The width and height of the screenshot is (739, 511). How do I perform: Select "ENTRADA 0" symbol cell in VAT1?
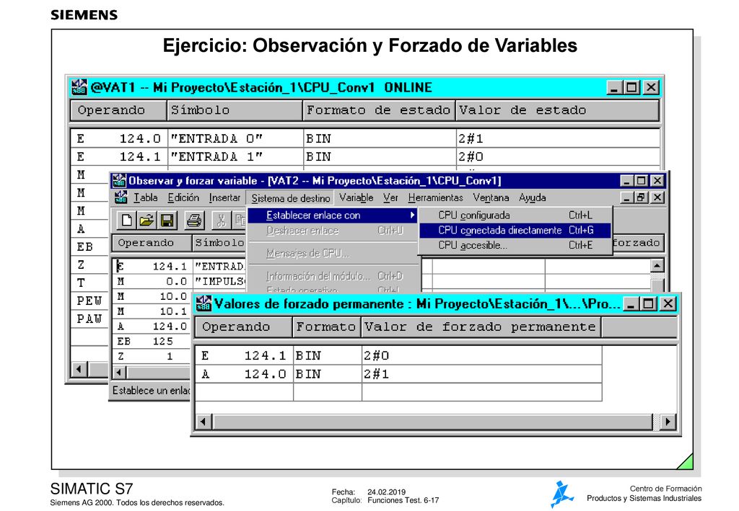(x=235, y=139)
